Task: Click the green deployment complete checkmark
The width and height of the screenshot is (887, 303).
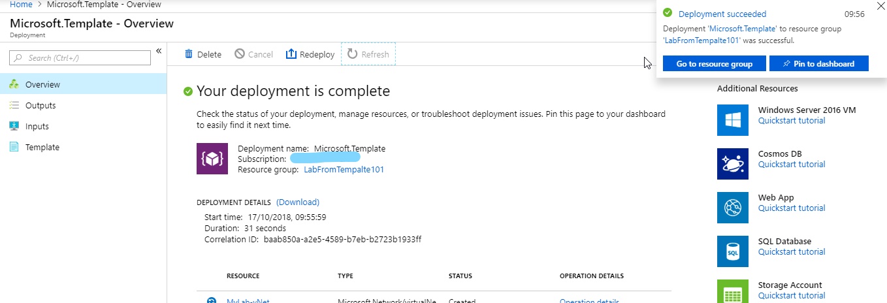Action: click(x=188, y=91)
